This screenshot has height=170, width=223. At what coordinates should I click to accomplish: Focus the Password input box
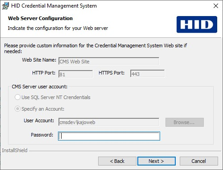[109, 136]
